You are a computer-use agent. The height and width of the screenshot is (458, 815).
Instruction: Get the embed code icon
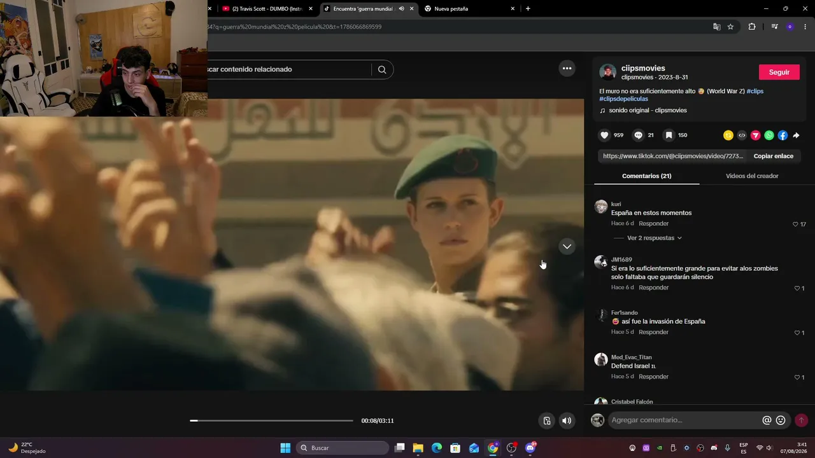pyautogui.click(x=742, y=135)
